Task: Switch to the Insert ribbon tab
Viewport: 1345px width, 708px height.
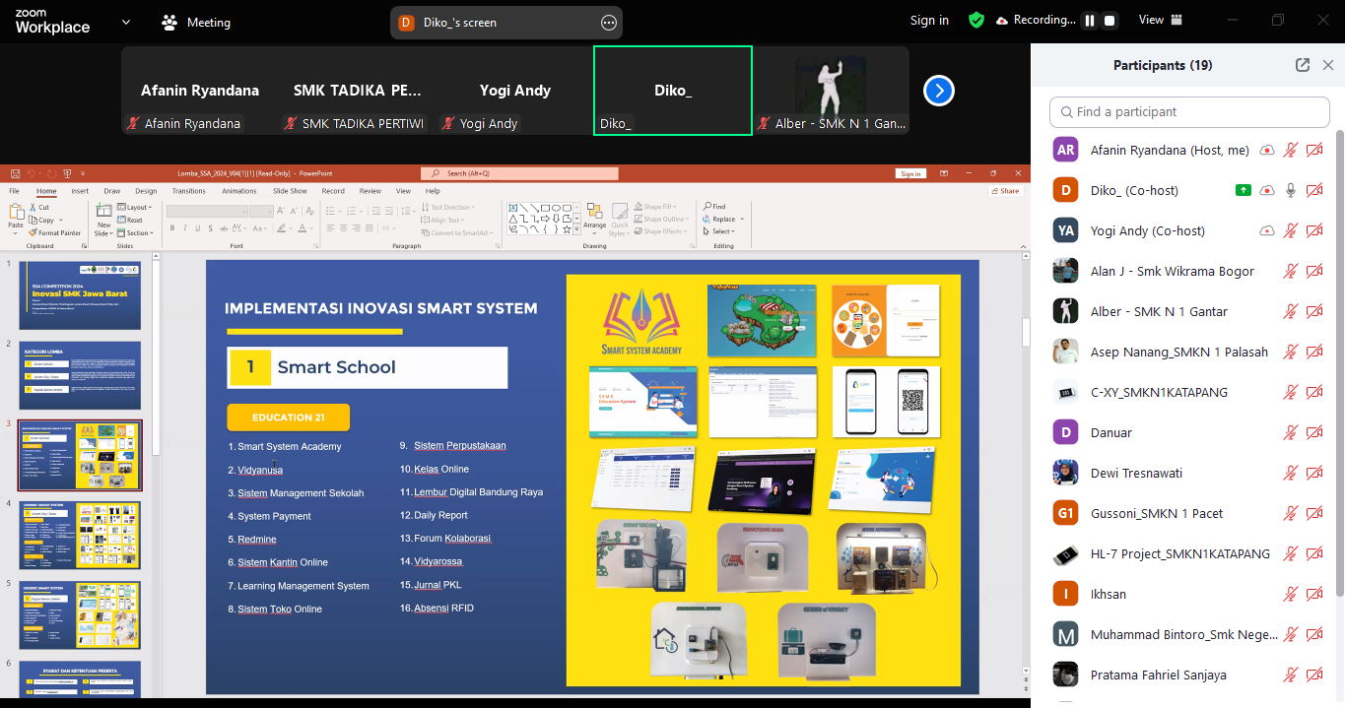Action: (80, 191)
